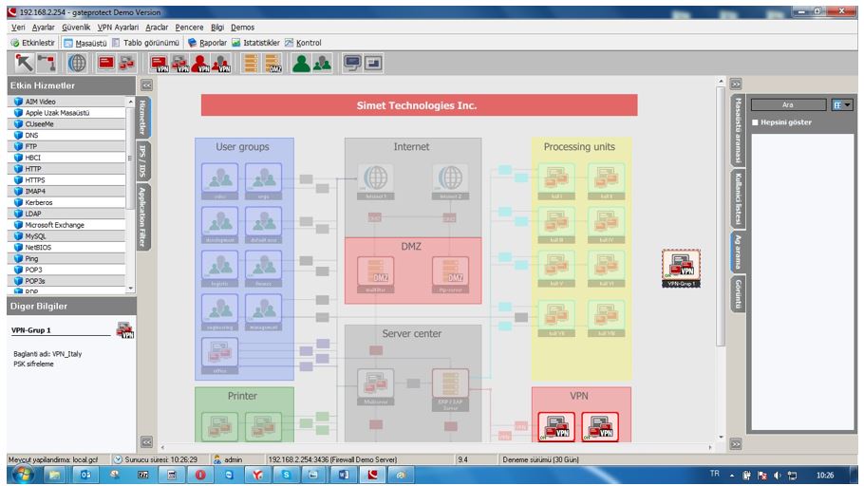Select the red VPN user toolbar icon
864x486 pixels.
[202, 64]
